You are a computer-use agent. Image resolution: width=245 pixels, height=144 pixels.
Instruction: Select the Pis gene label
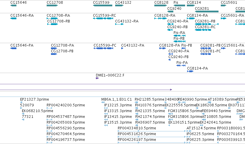point(176,3)
